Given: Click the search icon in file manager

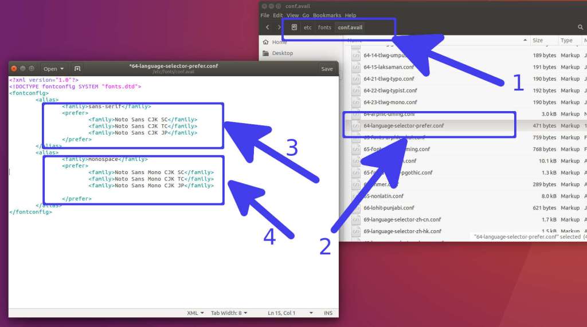Looking at the screenshot, I should tap(580, 27).
